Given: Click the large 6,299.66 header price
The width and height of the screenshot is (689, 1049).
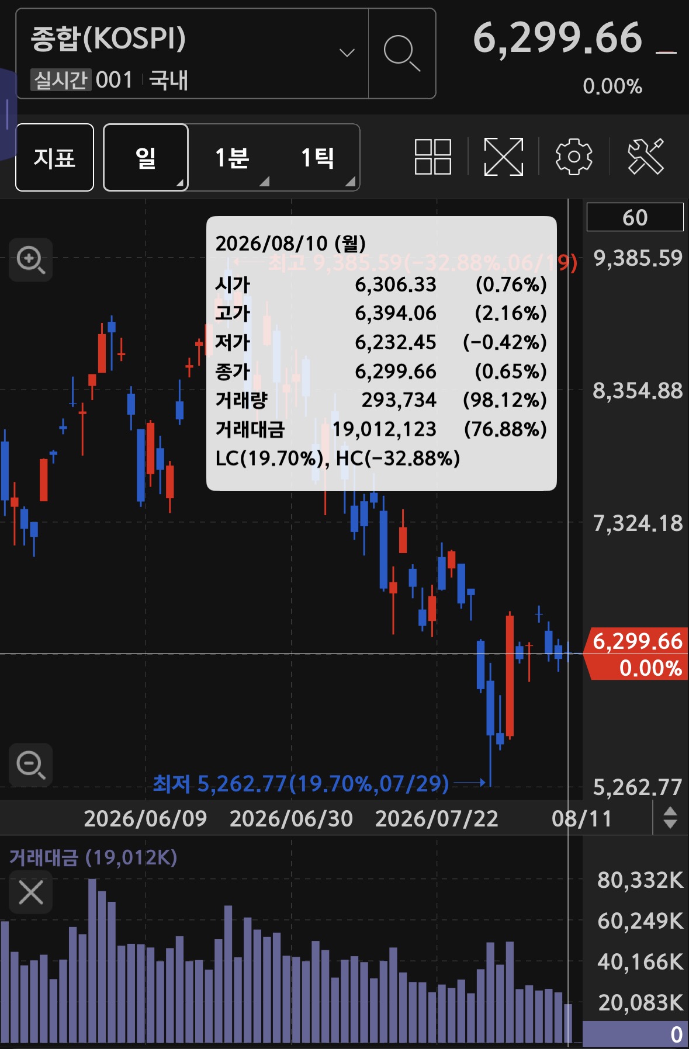Looking at the screenshot, I should tap(558, 38).
